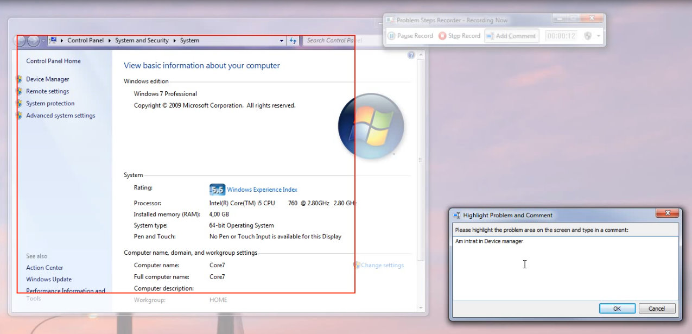This screenshot has height=334, width=692.
Task: Click the Problem Steps Recorder shield help icon
Action: [587, 36]
